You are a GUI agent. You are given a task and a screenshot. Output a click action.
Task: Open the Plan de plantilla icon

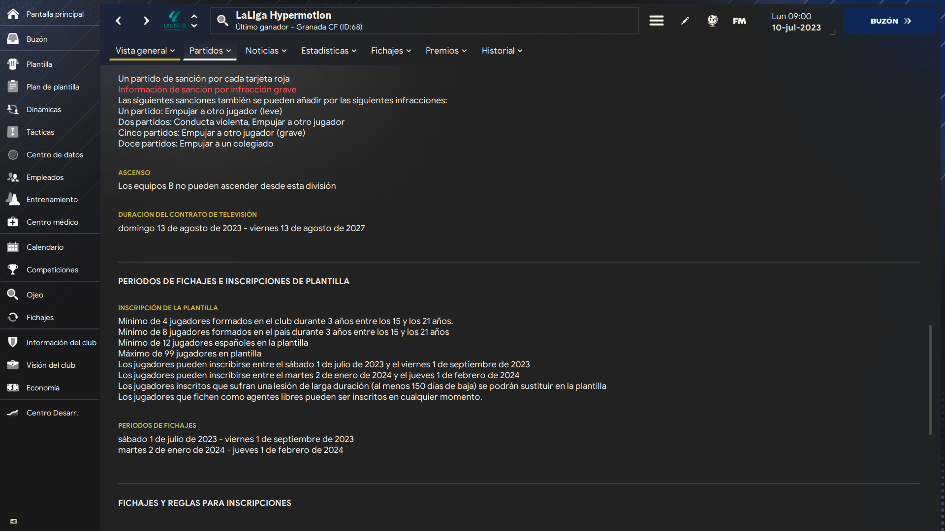point(13,87)
